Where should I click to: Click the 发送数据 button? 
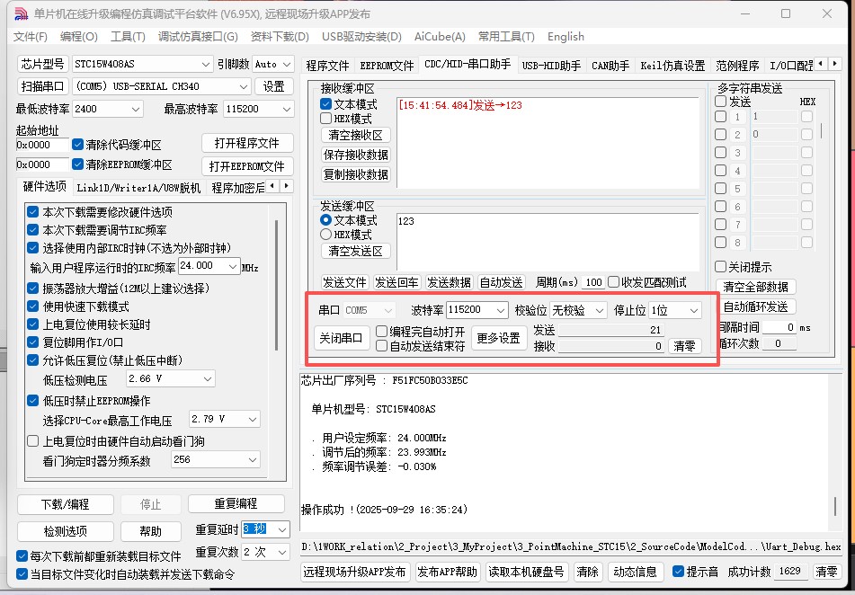(449, 282)
